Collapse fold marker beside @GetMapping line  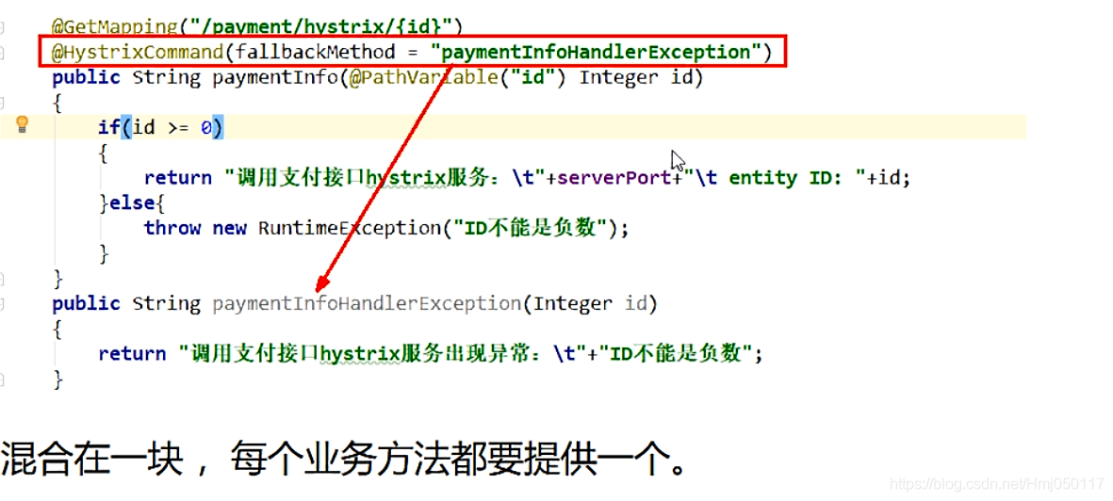point(2,27)
